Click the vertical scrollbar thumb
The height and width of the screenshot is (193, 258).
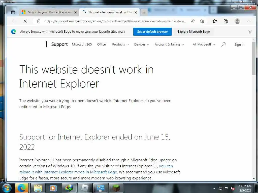tap(253, 58)
